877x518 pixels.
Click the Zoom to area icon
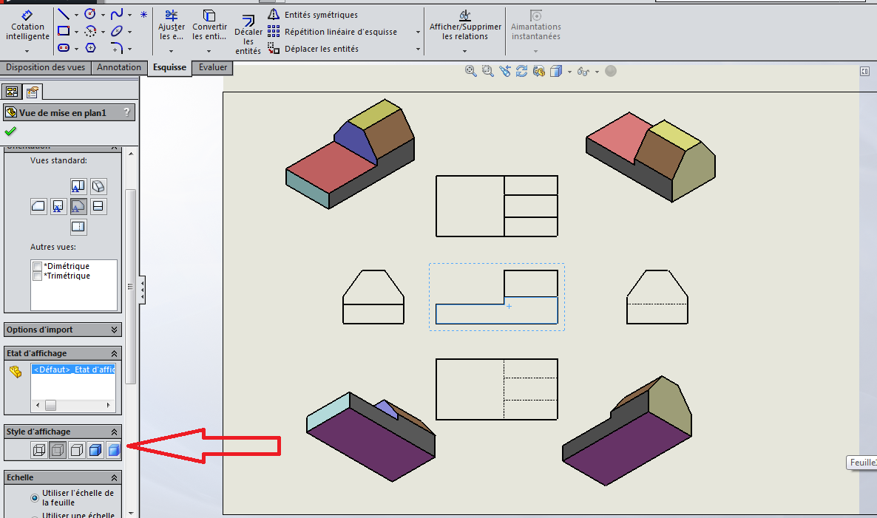(x=488, y=71)
